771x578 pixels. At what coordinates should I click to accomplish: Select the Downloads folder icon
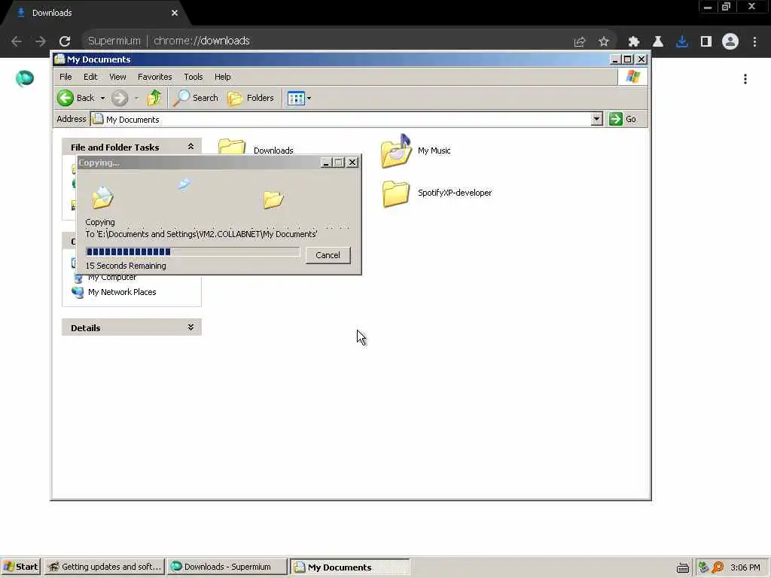click(x=232, y=147)
